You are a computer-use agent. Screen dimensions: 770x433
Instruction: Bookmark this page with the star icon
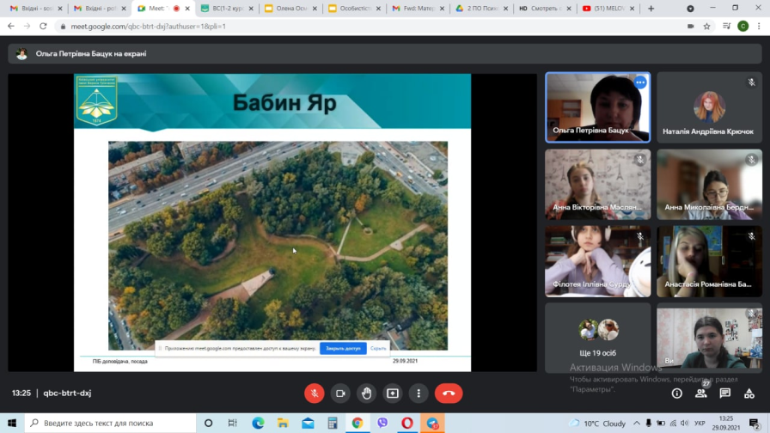(x=706, y=27)
